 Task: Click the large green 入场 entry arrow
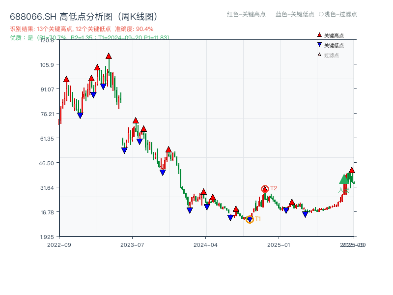point(344,179)
